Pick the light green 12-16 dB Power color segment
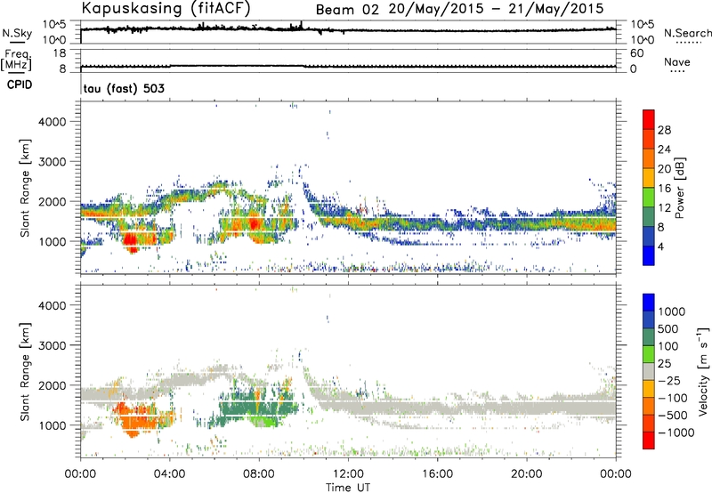Screen dimensions: 712x493 tap(649, 198)
